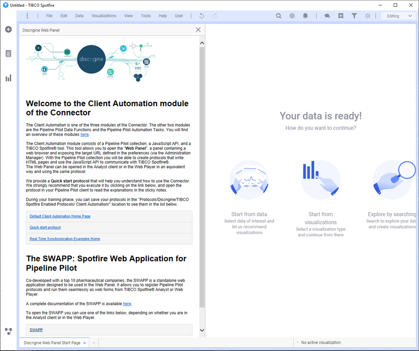The height and width of the screenshot is (351, 419).
Task: Click the TIBCO Spotfire app icon in title bar
Action: point(5,5)
